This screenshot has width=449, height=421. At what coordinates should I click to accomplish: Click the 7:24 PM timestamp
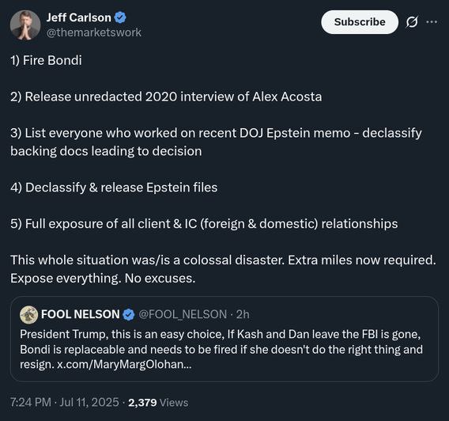tap(31, 402)
